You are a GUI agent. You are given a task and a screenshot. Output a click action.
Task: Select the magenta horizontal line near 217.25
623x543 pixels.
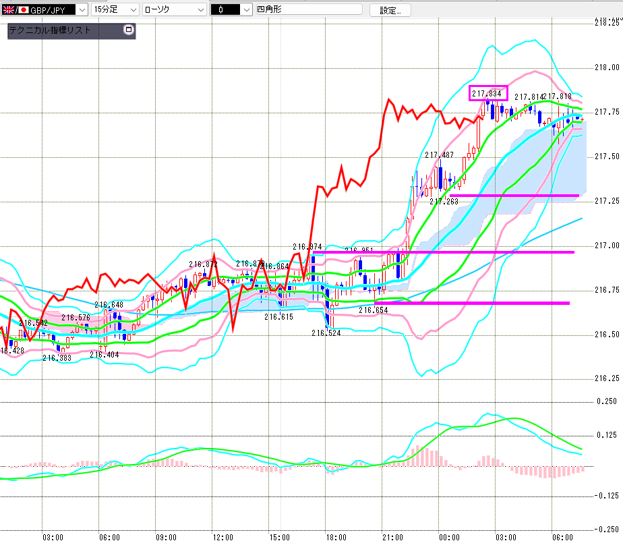pos(514,195)
